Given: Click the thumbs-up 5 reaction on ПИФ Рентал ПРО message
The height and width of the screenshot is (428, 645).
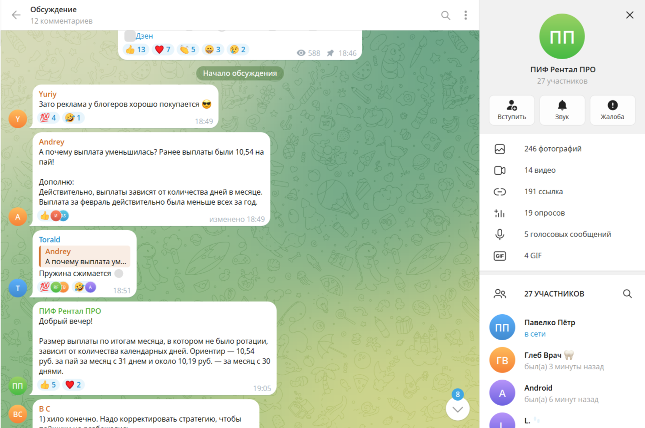Looking at the screenshot, I should coord(48,385).
